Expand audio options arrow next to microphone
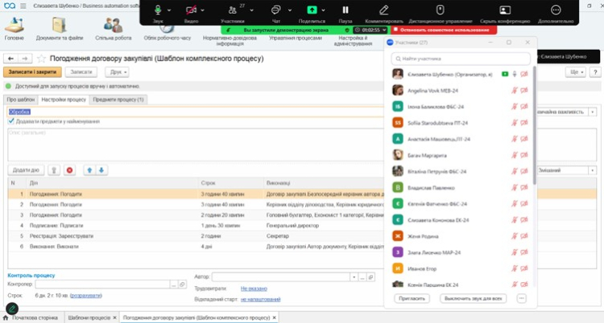Viewport: 604px width, 323px height. click(x=171, y=9)
